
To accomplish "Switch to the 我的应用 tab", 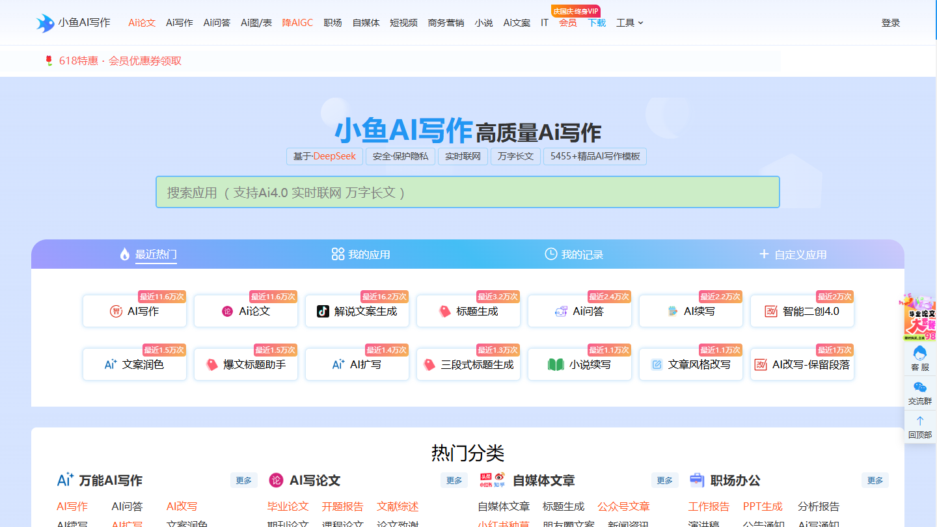I will point(361,254).
